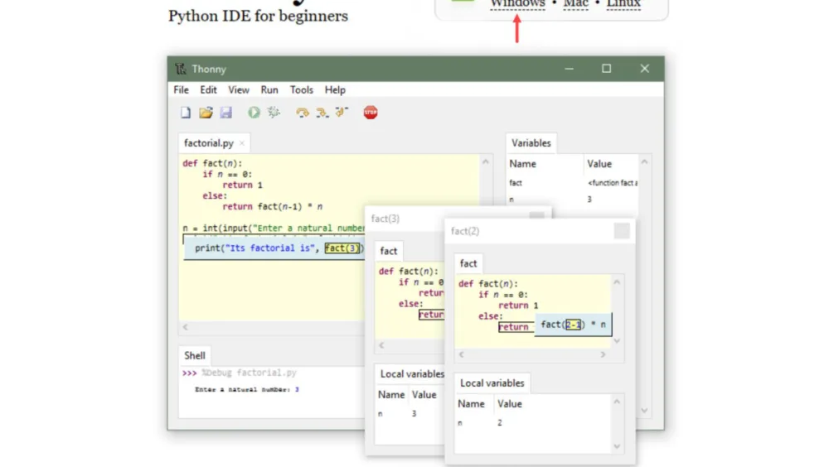Screen dimensions: 829x467
Task: Click editor horizontal scroll left arrow
Action: [185, 327]
